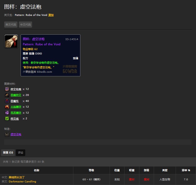Click the pattern scroll icon
Screen dimensions: 196x185
(11, 41)
